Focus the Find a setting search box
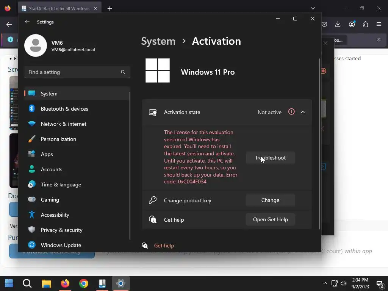Image resolution: width=388 pixels, height=291 pixels. [x=77, y=72]
